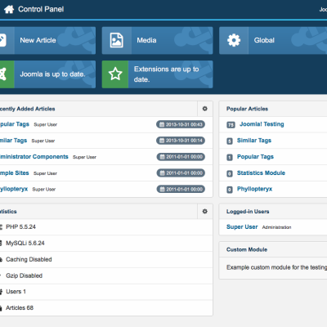Click Articles 68 statistics entry
This screenshot has height=327, width=327.
click(x=20, y=308)
